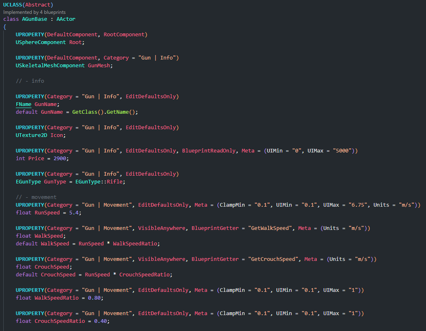Click the Price value 2900
Screen dimensions: 426x331
click(x=59, y=158)
